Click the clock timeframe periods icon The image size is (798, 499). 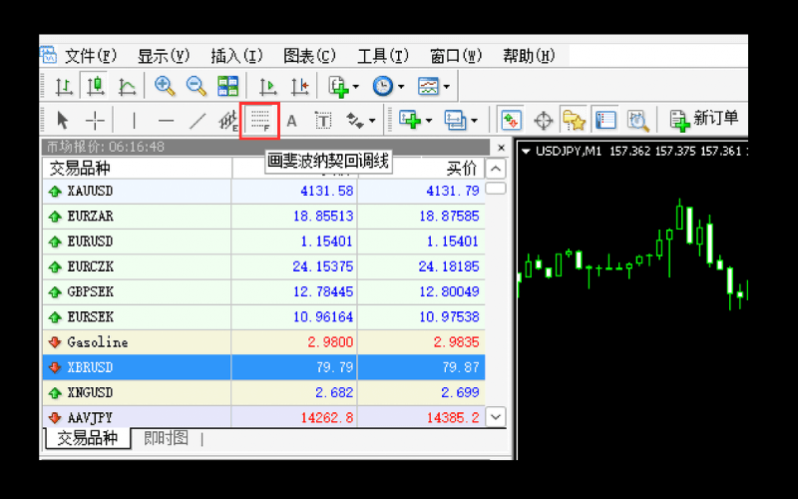click(382, 86)
